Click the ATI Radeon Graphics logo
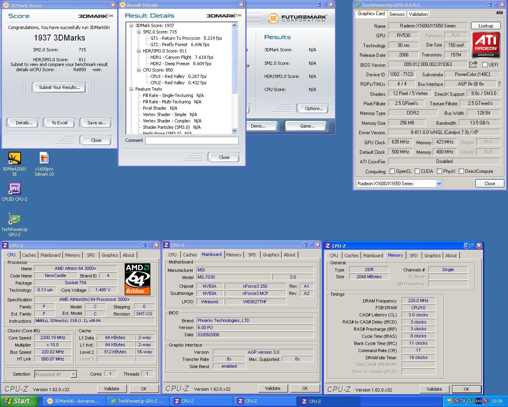508x407 pixels. coord(486,45)
